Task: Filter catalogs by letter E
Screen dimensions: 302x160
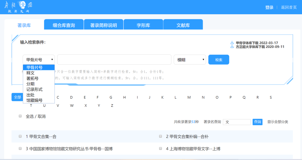Action: coord(84,97)
